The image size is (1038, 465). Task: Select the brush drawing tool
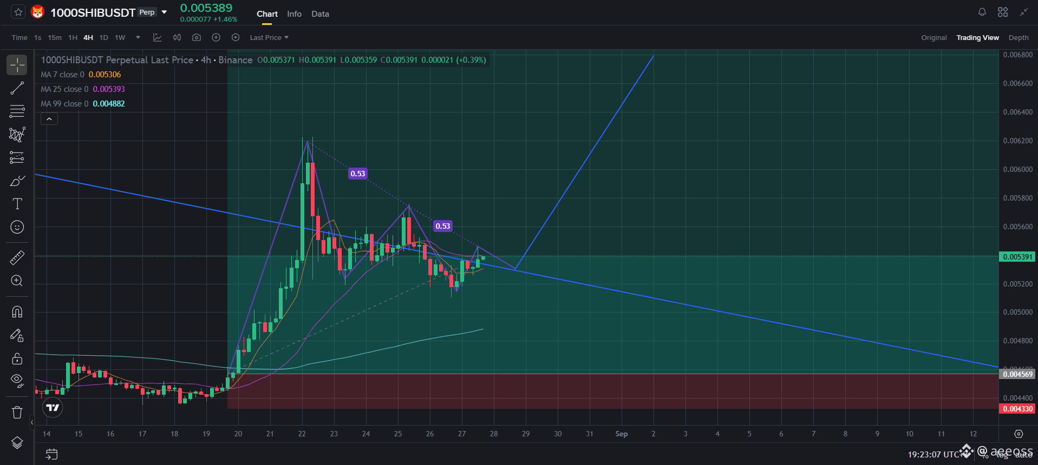click(17, 181)
